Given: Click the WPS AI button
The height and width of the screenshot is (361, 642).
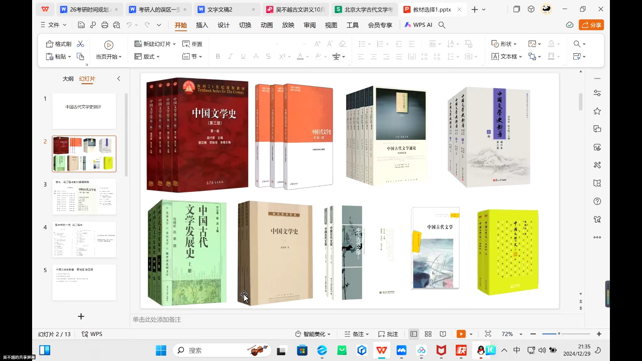Looking at the screenshot, I should [418, 25].
